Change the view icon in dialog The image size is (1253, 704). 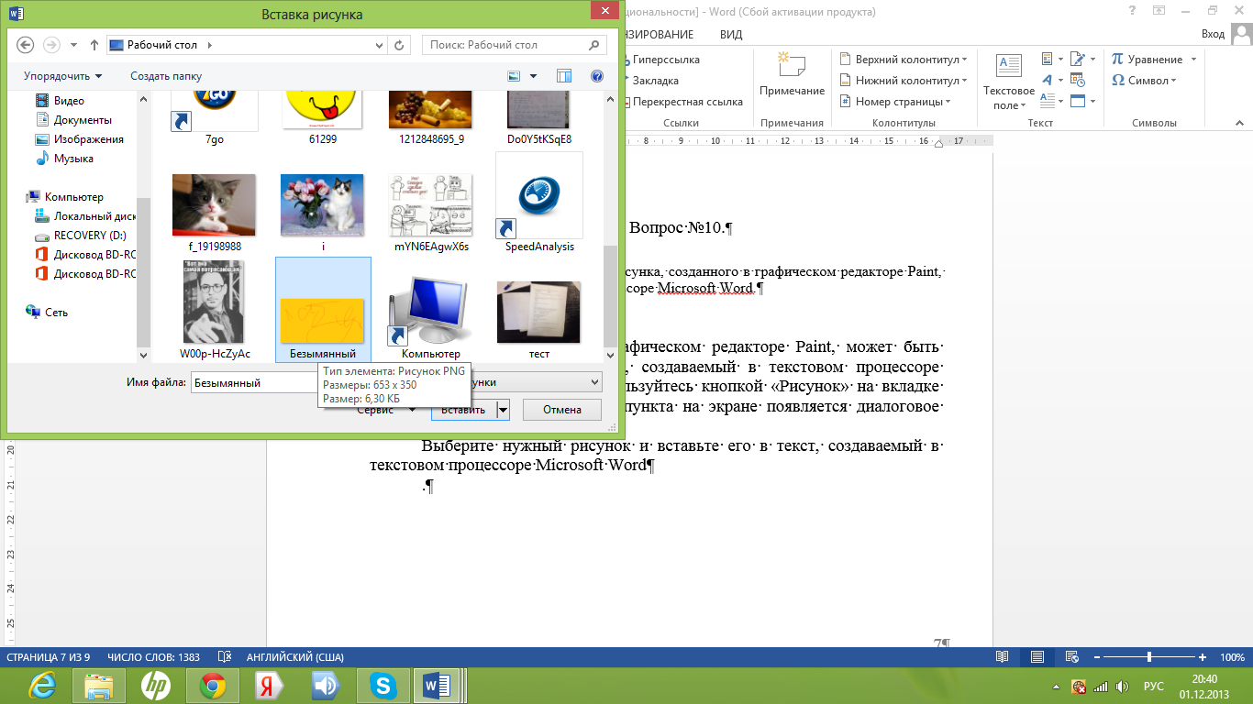515,76
